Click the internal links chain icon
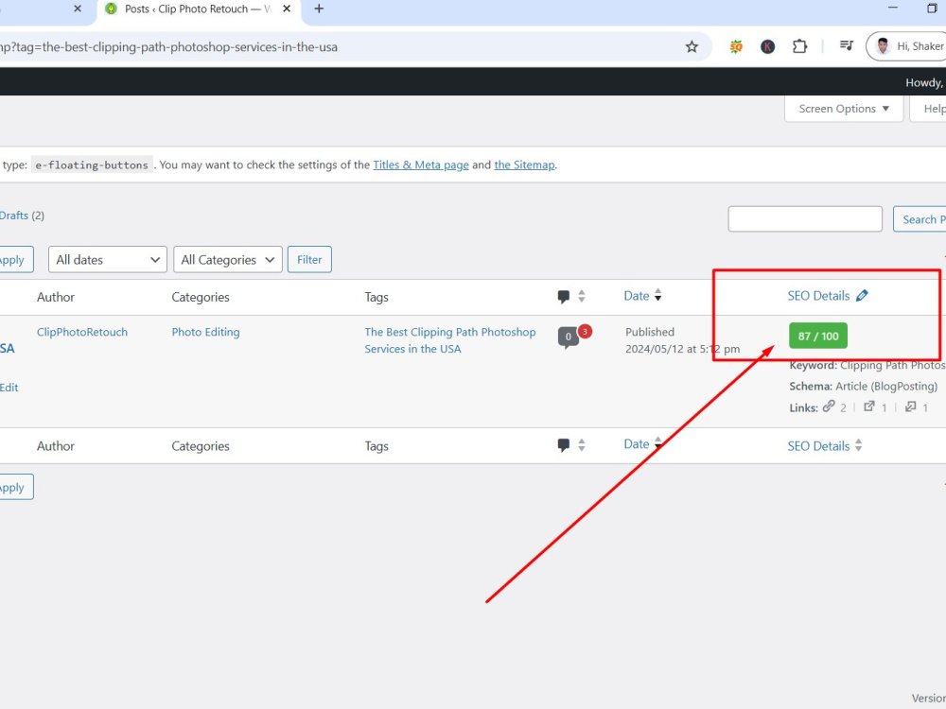 click(829, 406)
